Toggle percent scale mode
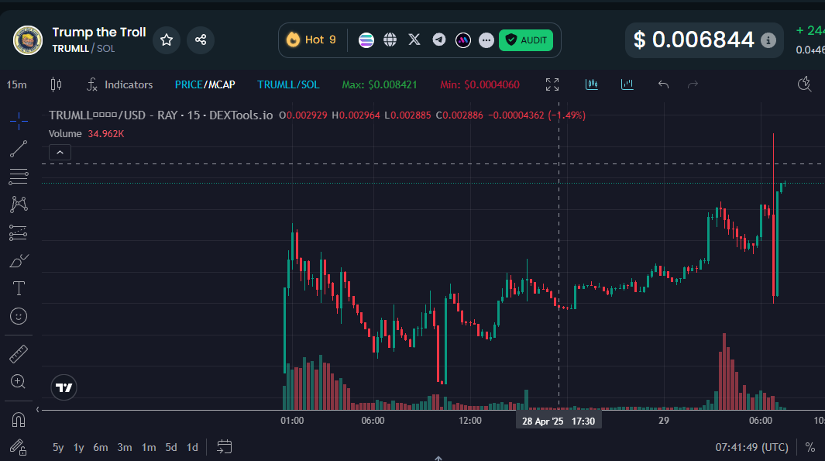 click(x=810, y=447)
